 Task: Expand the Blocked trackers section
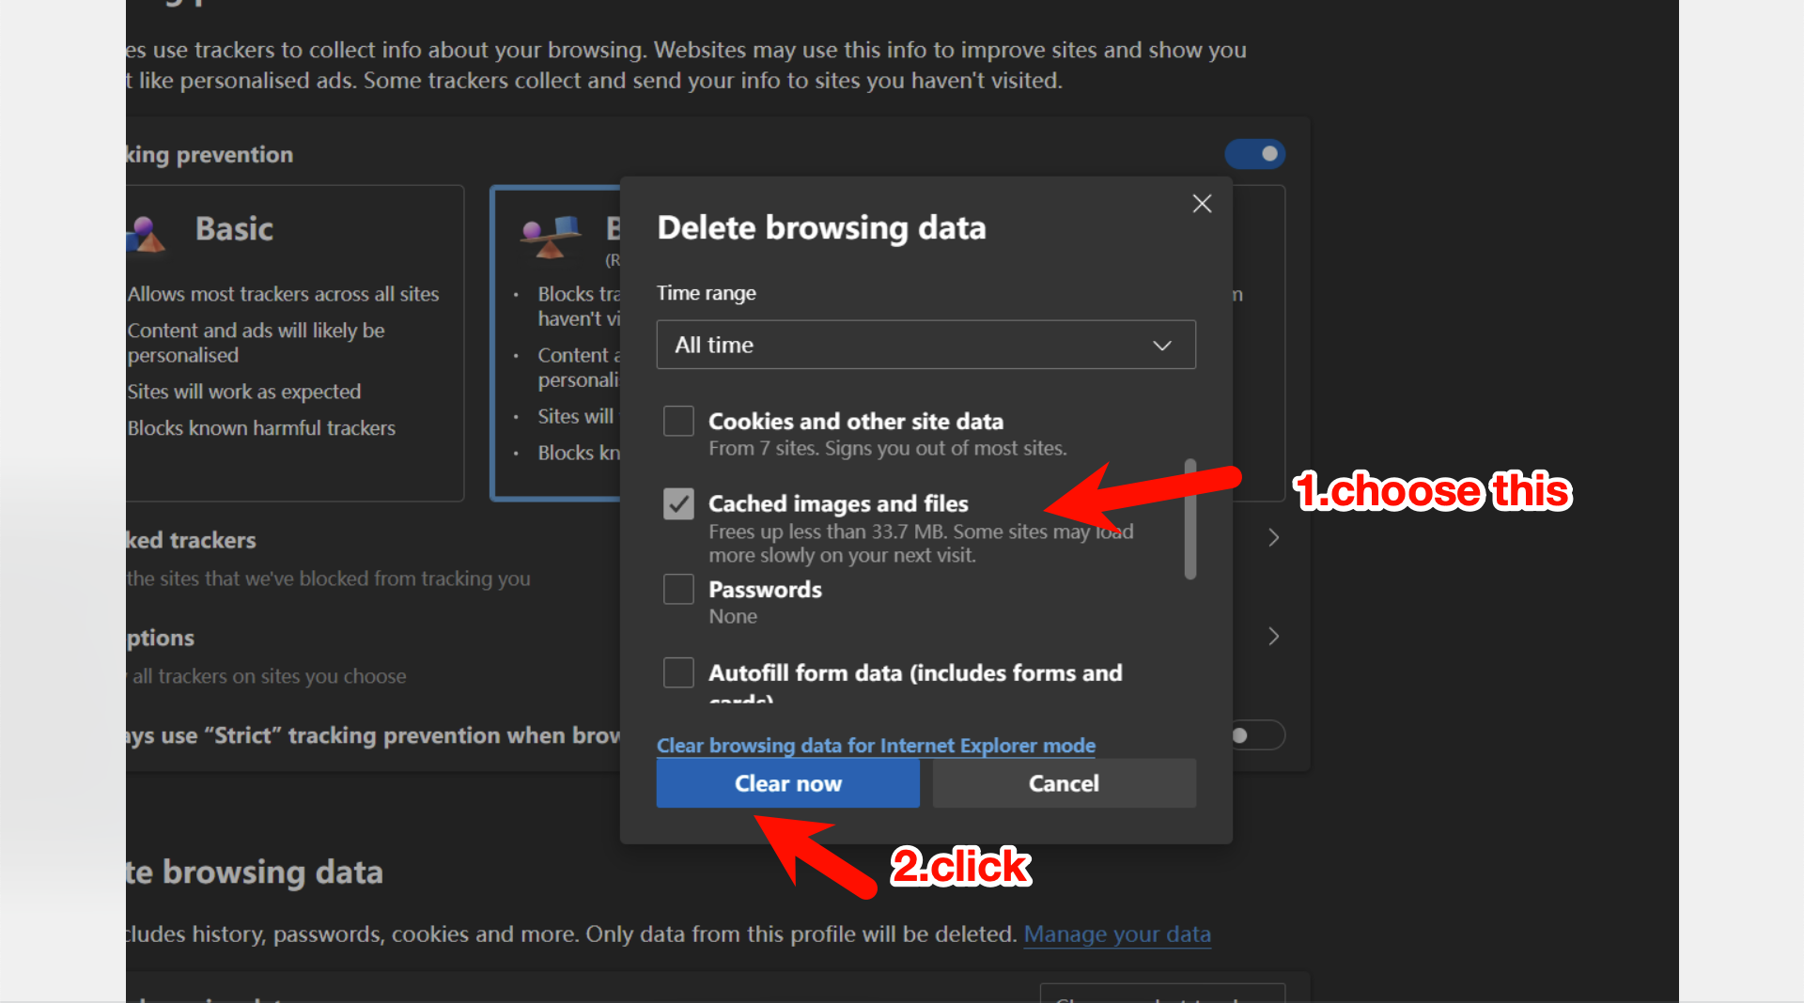[1273, 537]
